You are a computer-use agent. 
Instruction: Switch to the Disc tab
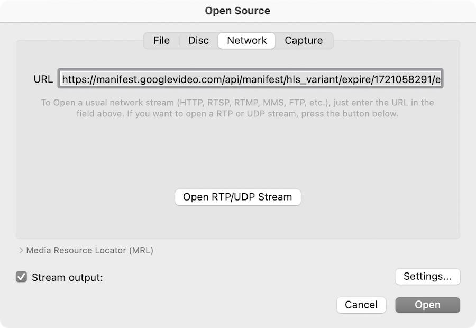click(198, 40)
